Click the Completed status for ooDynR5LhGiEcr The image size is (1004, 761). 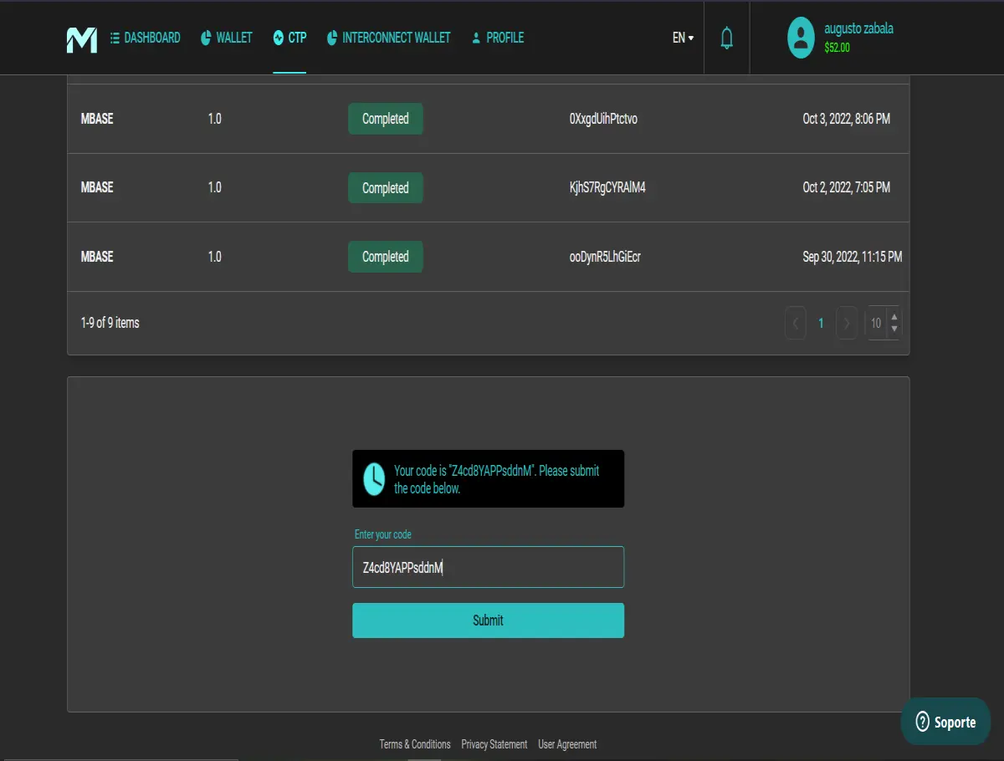click(386, 257)
